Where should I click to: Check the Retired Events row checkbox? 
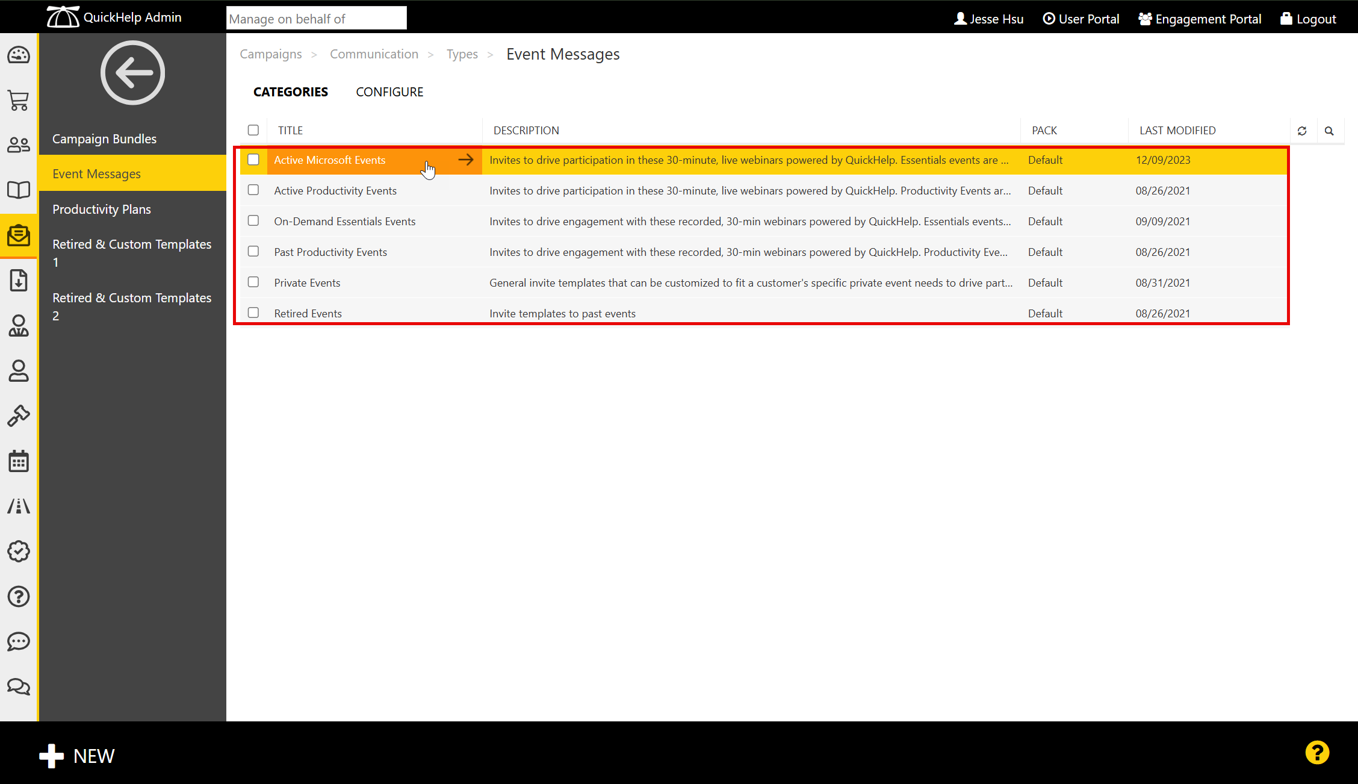pyautogui.click(x=253, y=313)
